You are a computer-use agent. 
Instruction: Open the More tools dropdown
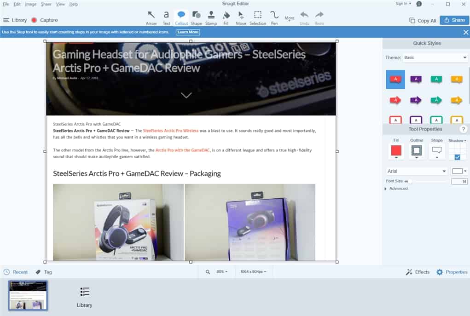click(x=289, y=18)
